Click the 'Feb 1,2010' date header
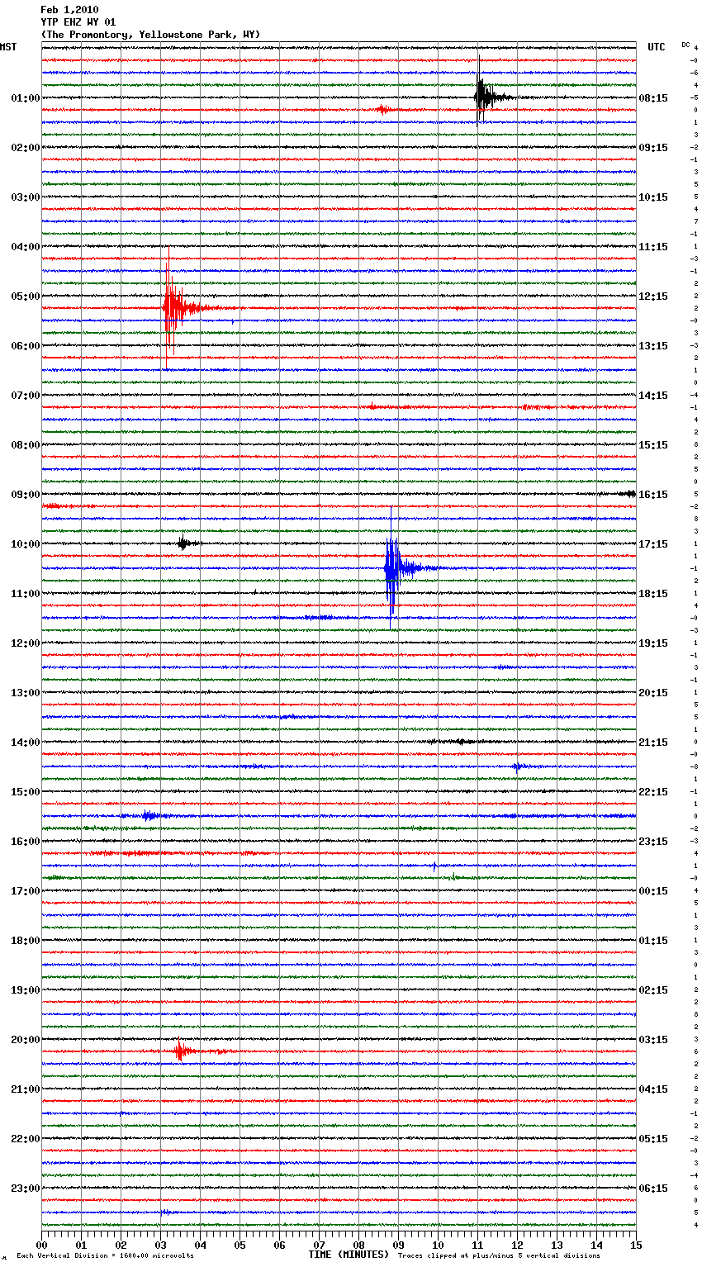The width and height of the screenshot is (702, 1267). tap(69, 10)
